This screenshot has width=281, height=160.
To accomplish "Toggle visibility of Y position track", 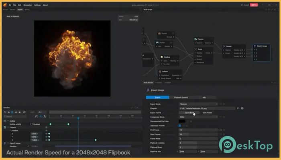I will point(46,137).
